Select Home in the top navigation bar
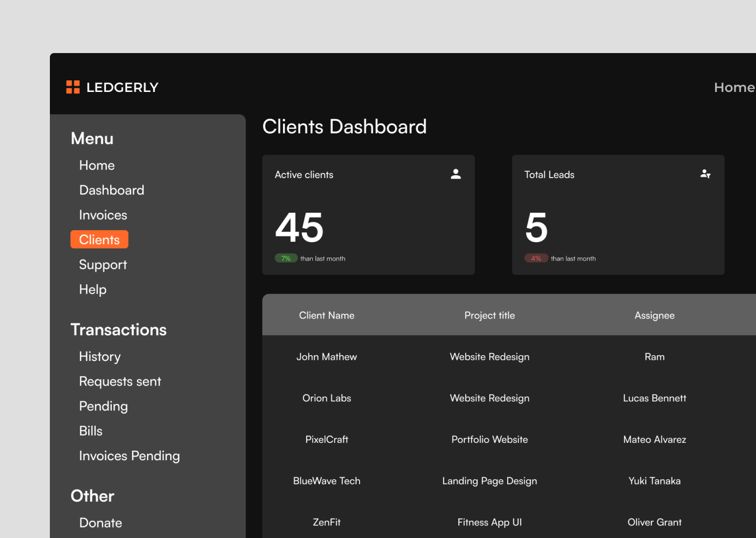The height and width of the screenshot is (538, 756). (x=734, y=87)
